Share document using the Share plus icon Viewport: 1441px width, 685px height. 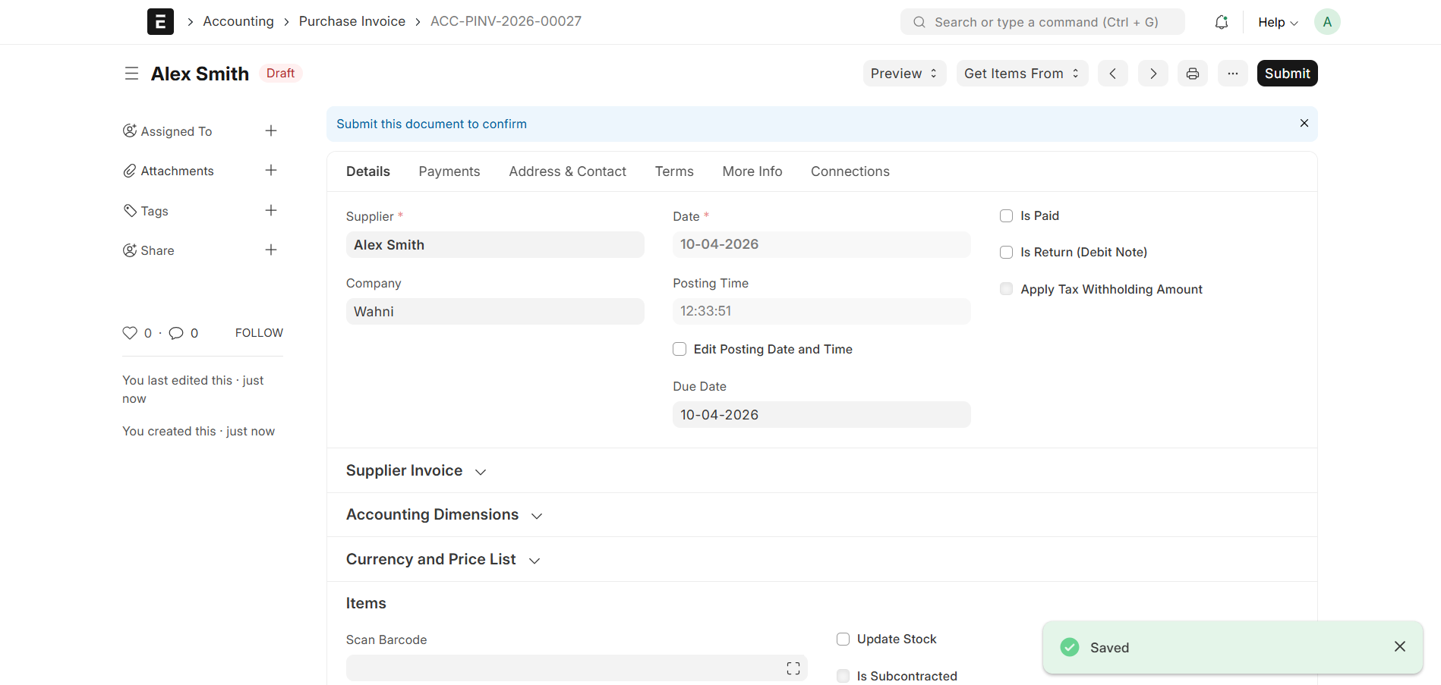(x=271, y=250)
